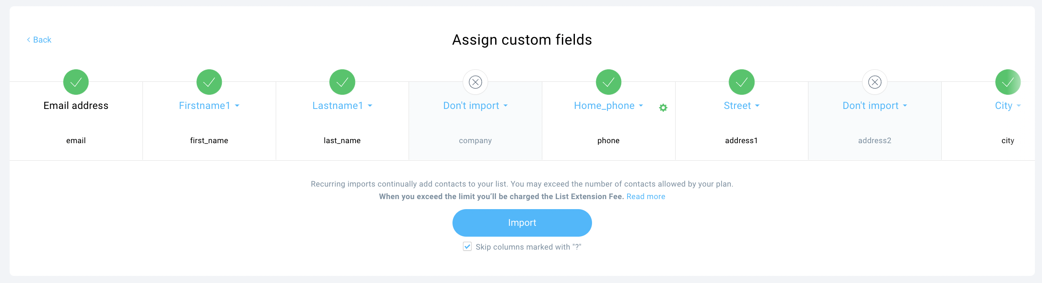Open the Lastname1 field dropdown
Image resolution: width=1042 pixels, height=283 pixels.
[x=342, y=106]
